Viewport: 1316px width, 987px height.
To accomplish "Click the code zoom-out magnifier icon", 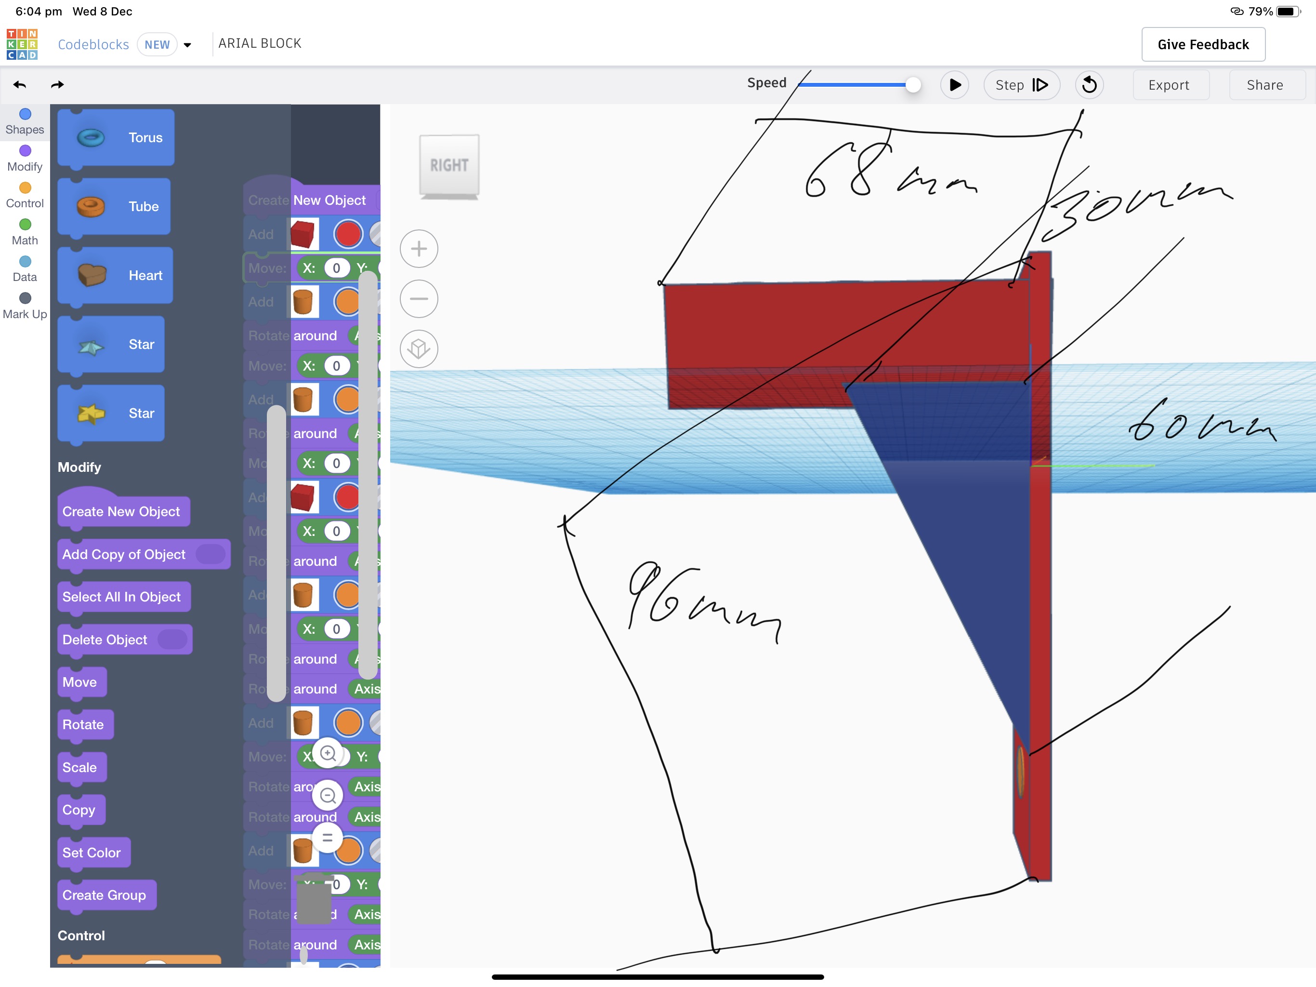I will (x=328, y=796).
